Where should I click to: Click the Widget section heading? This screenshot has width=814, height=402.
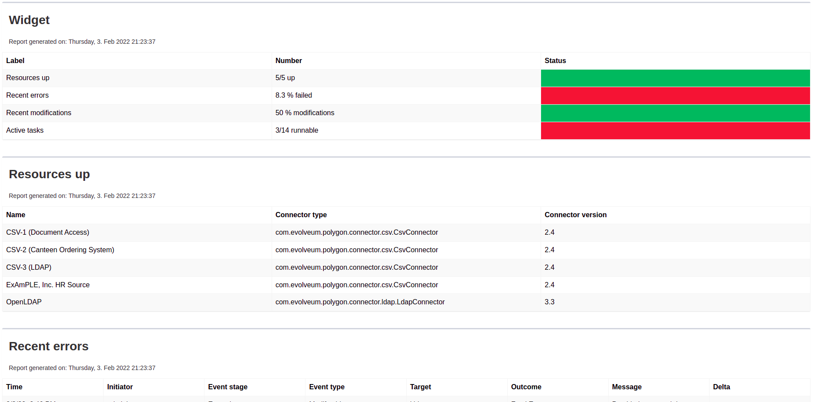click(29, 20)
